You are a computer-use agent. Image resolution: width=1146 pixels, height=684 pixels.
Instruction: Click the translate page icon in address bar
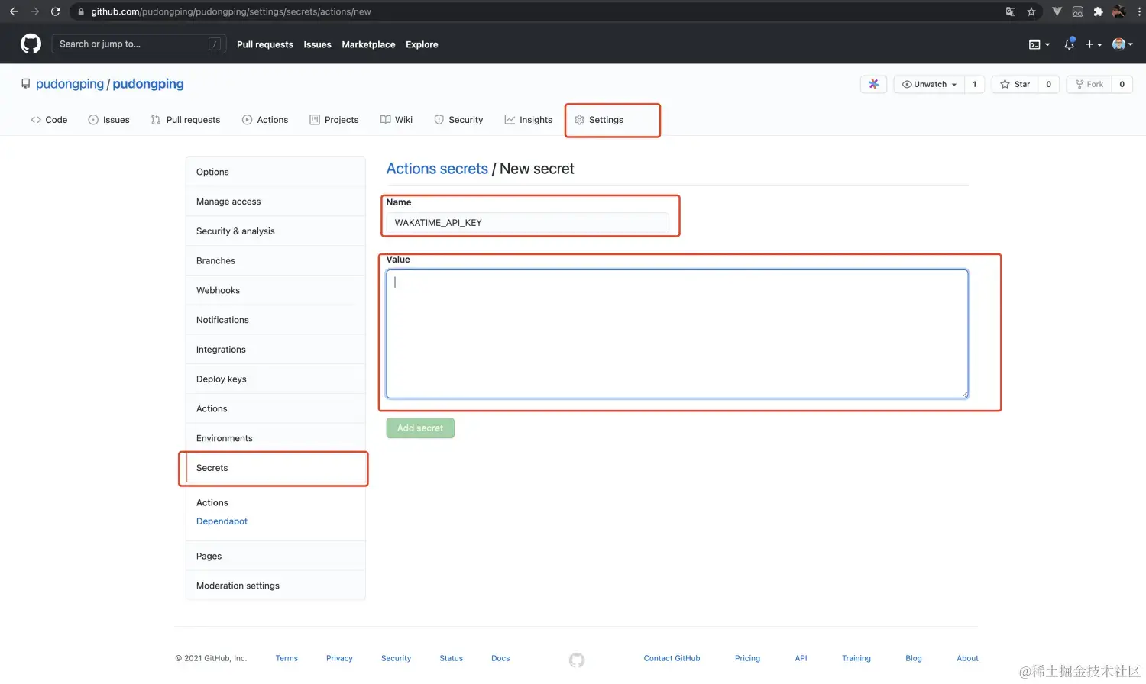point(1011,11)
